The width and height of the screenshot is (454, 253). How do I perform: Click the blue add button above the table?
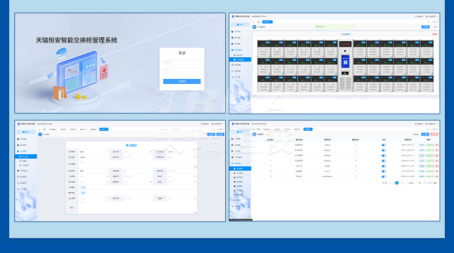[425, 134]
